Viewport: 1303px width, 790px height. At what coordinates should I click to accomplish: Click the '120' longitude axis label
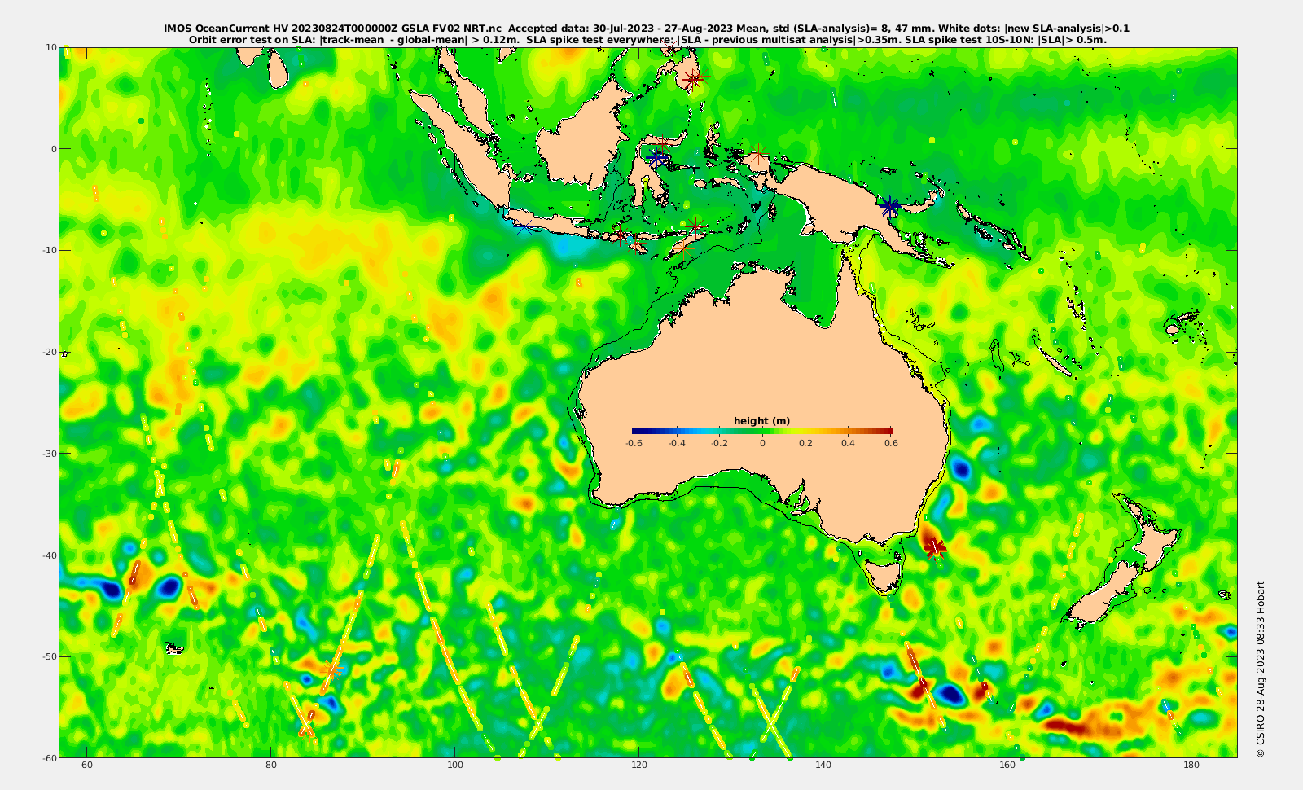[x=639, y=766]
